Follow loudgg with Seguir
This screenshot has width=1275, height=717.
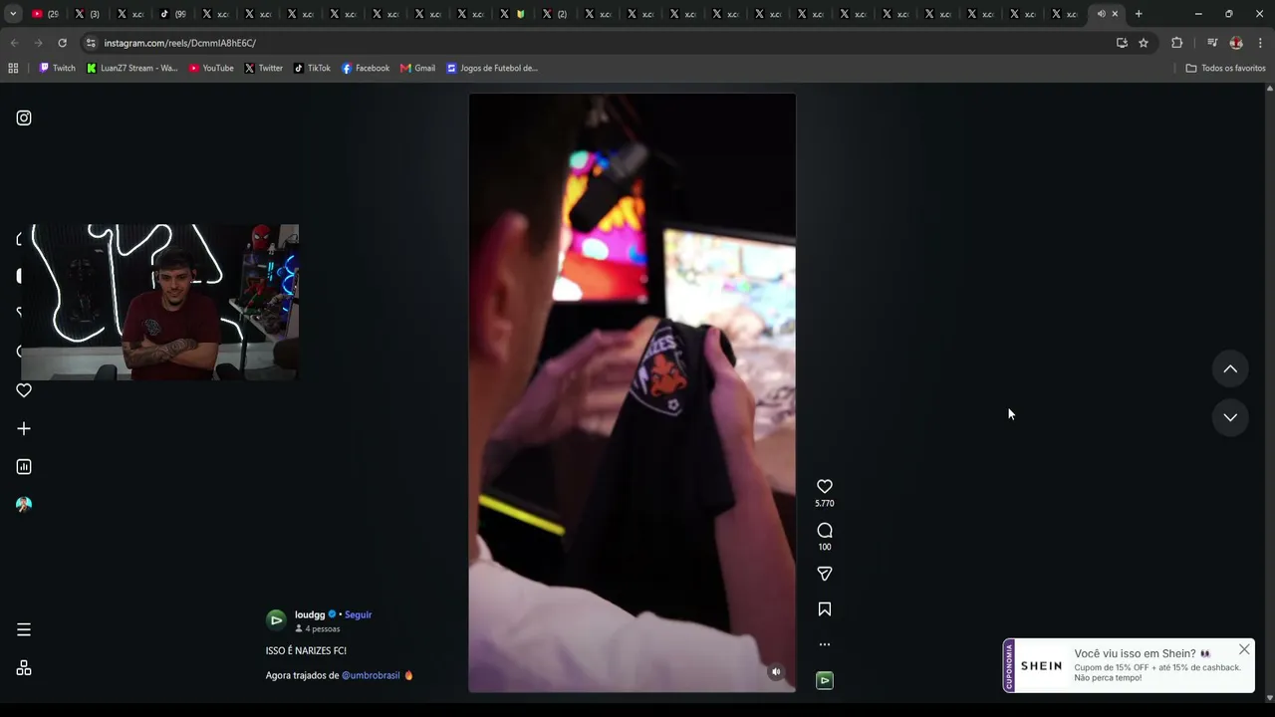click(358, 614)
